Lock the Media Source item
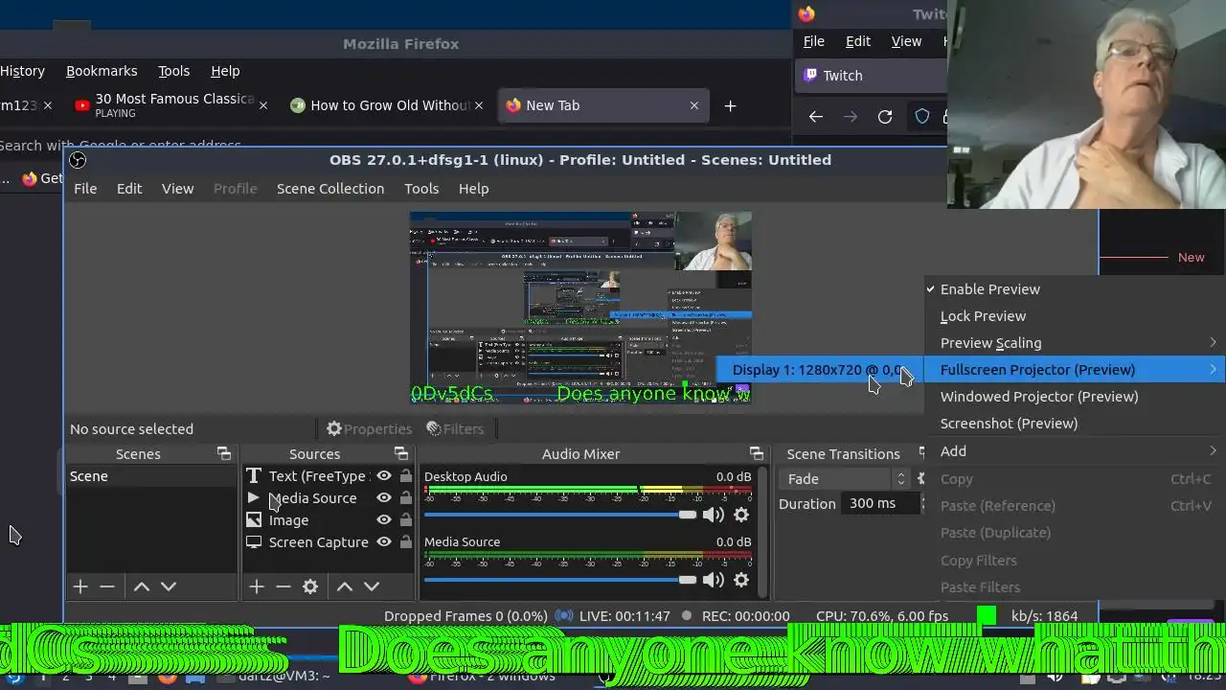The height and width of the screenshot is (690, 1226). pos(406,498)
